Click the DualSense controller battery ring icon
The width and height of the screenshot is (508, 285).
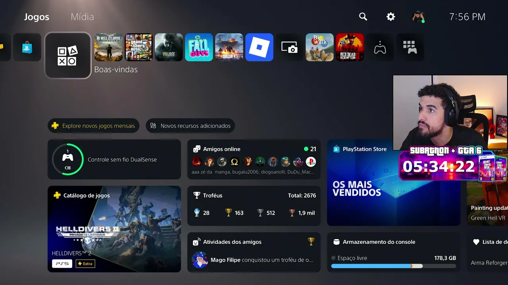coord(68,159)
